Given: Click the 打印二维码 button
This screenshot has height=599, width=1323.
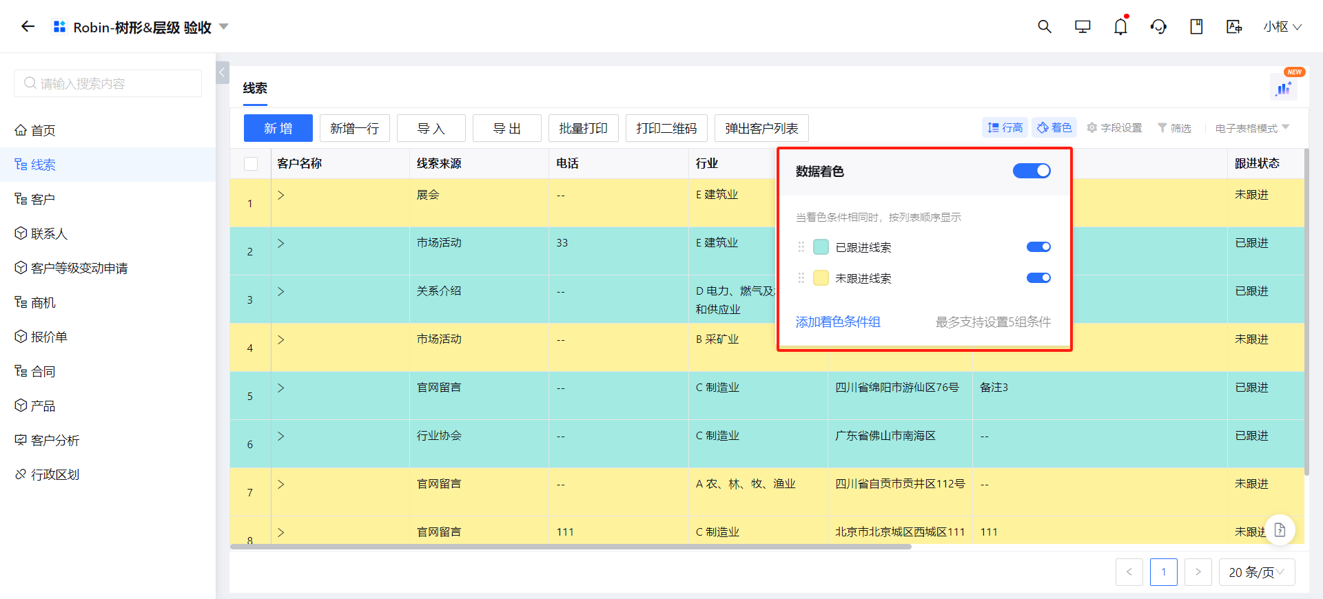Looking at the screenshot, I should coord(666,128).
